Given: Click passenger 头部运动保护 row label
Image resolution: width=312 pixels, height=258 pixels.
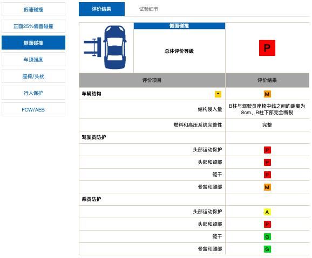Looking at the screenshot, I should click(x=207, y=212).
